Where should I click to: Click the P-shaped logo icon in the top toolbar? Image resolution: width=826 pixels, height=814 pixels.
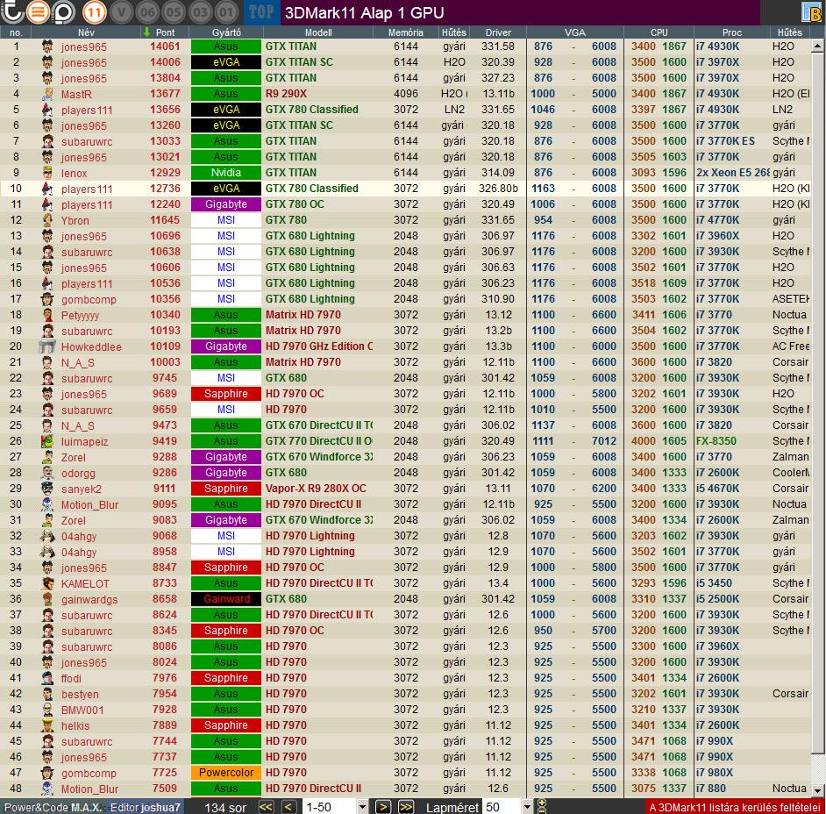(x=64, y=12)
